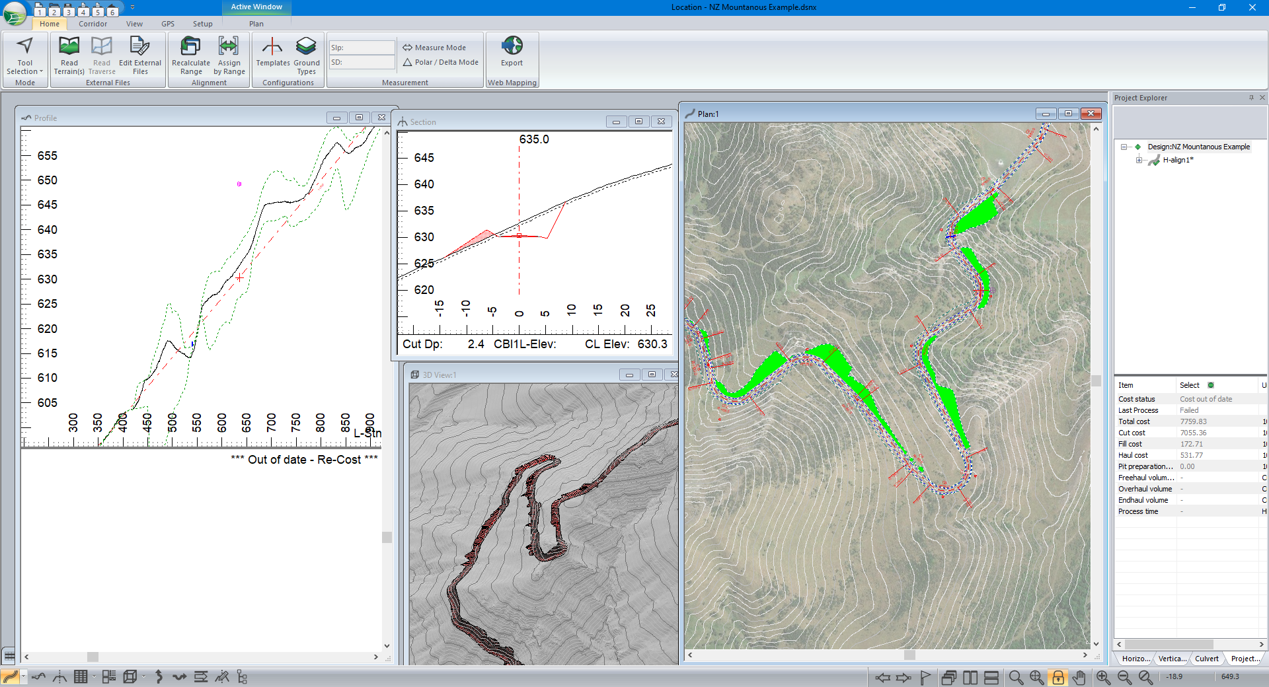
Task: Open Ground Types configuration
Action: (x=306, y=55)
